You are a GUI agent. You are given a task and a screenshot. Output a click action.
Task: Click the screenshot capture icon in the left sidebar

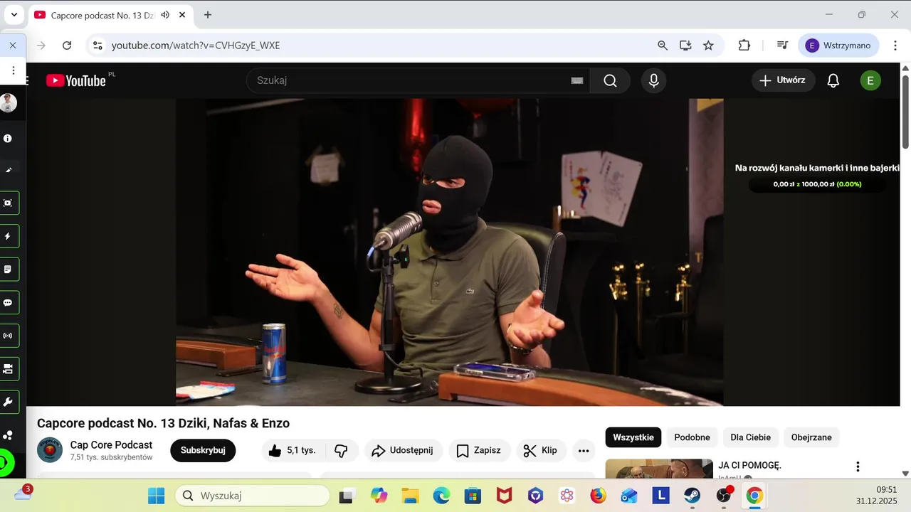click(x=8, y=203)
